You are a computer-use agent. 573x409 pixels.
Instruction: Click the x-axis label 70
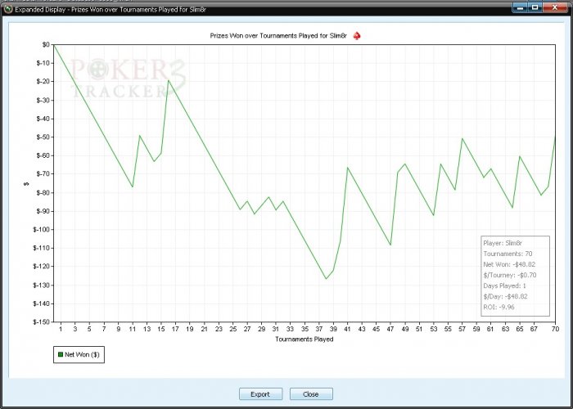click(555, 329)
